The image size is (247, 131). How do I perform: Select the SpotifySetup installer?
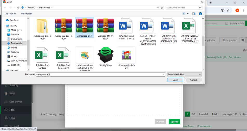point(106,57)
